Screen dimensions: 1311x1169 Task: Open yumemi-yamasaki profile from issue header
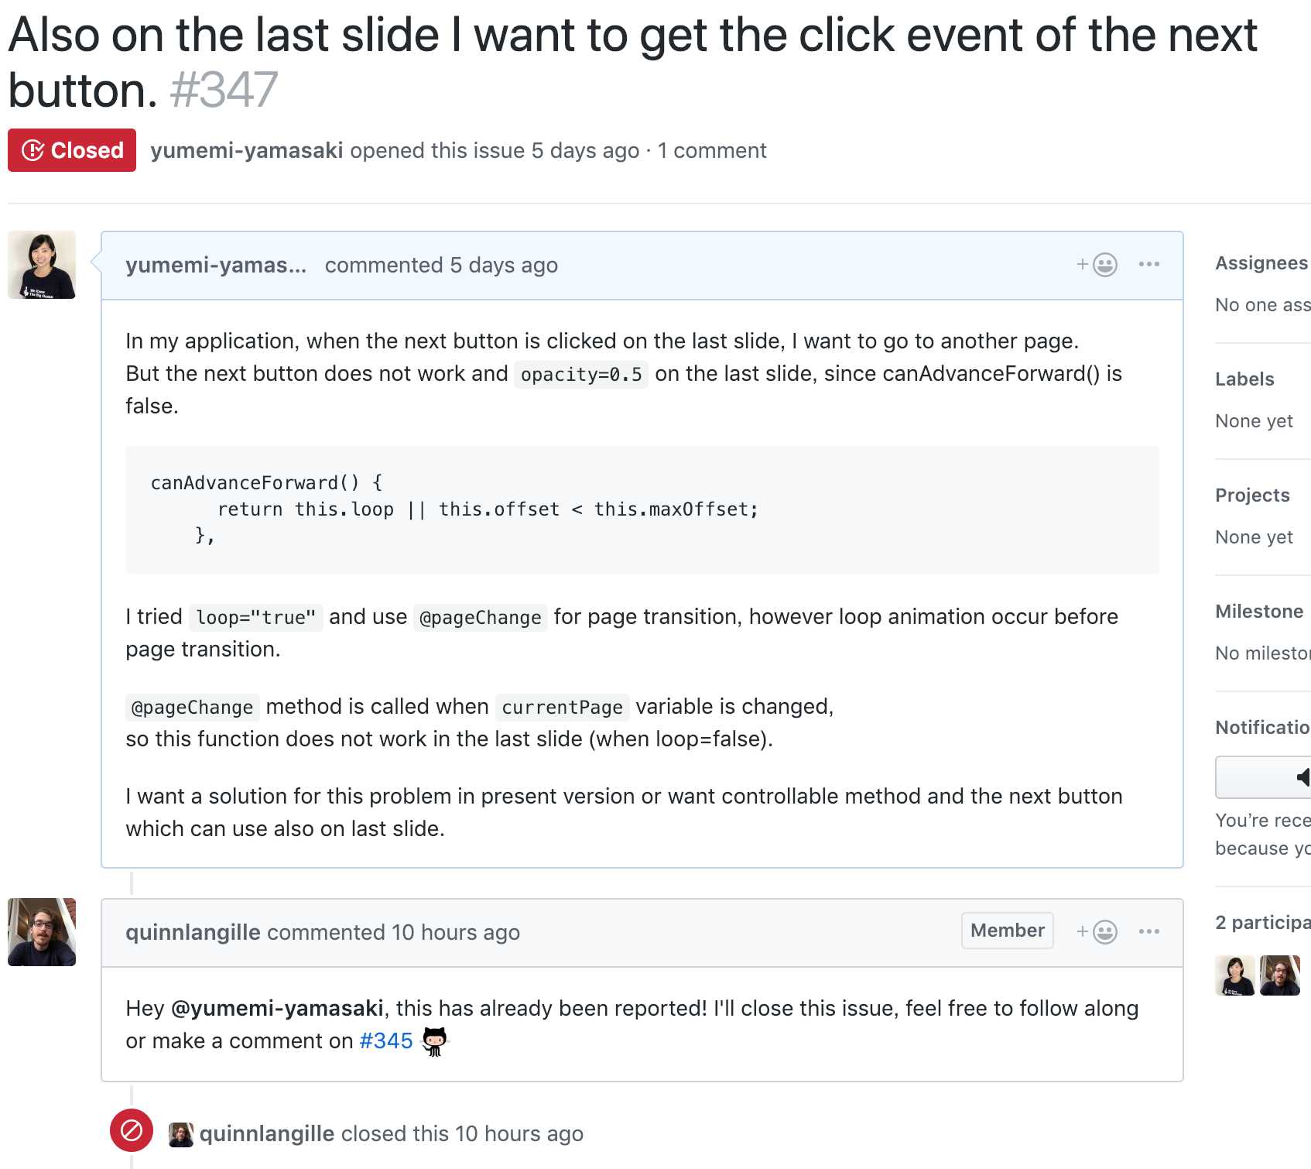(247, 150)
